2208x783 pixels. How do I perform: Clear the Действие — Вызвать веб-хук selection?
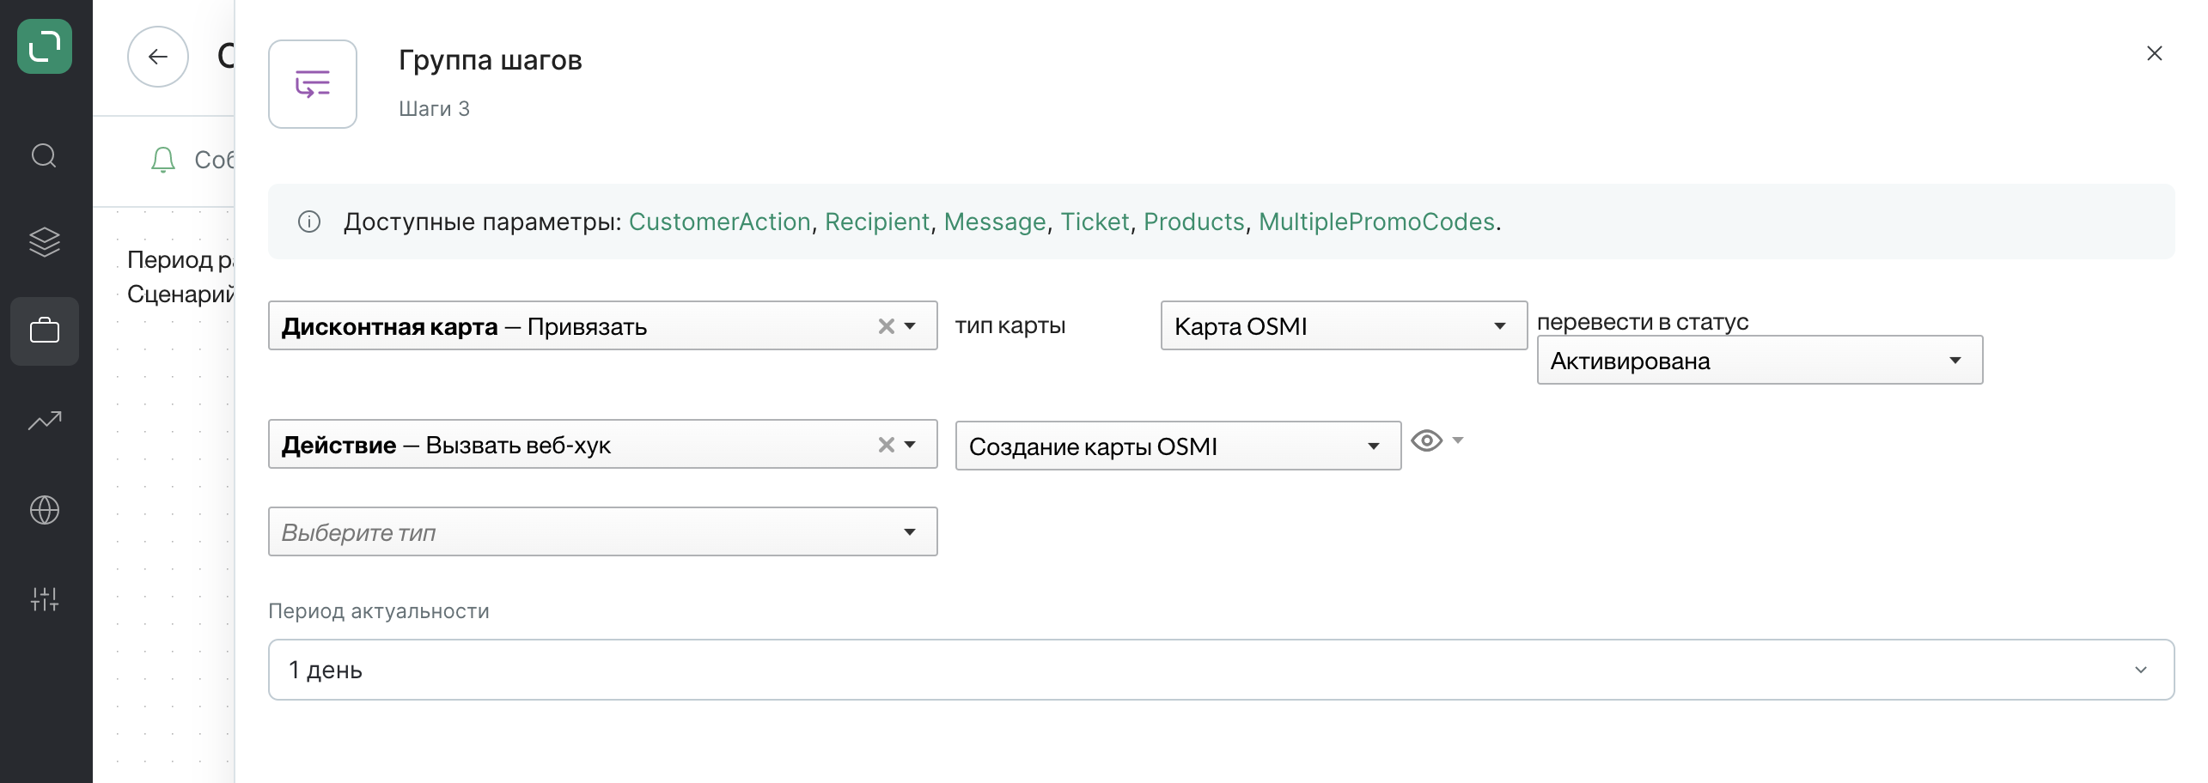click(887, 445)
